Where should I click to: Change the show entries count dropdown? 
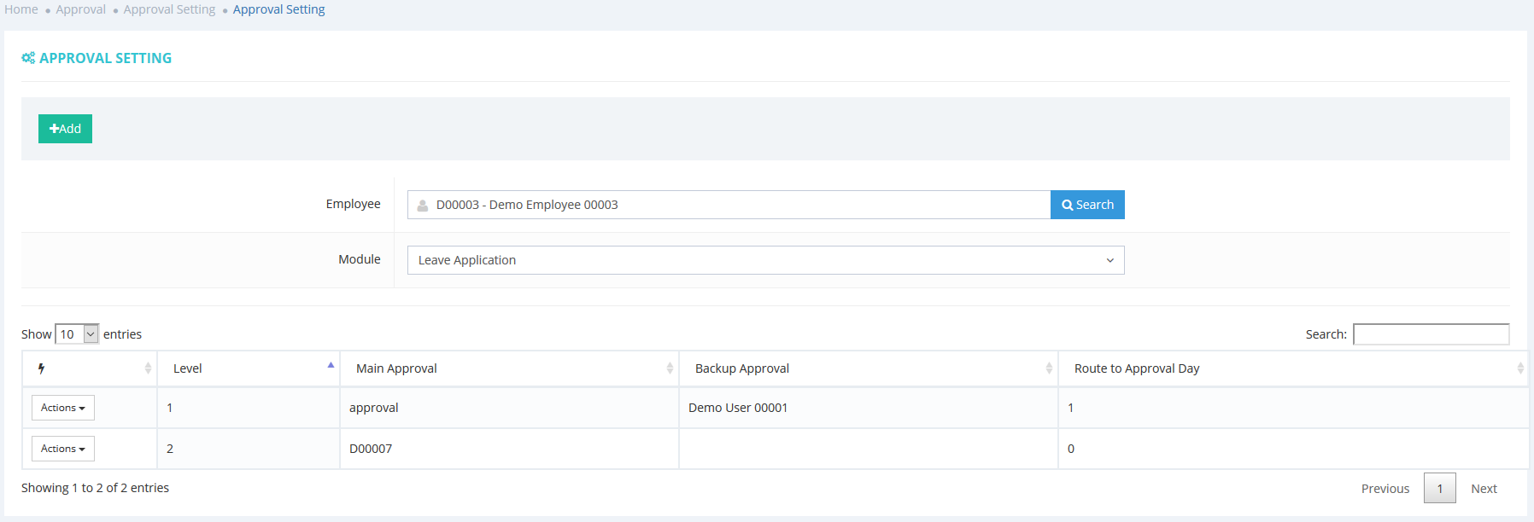(77, 334)
